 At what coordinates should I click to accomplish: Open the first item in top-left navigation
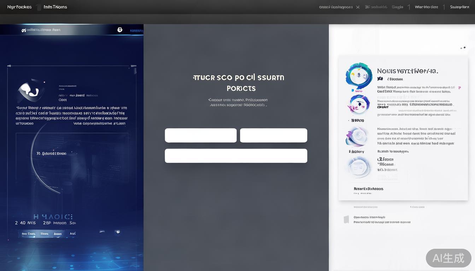[19, 7]
